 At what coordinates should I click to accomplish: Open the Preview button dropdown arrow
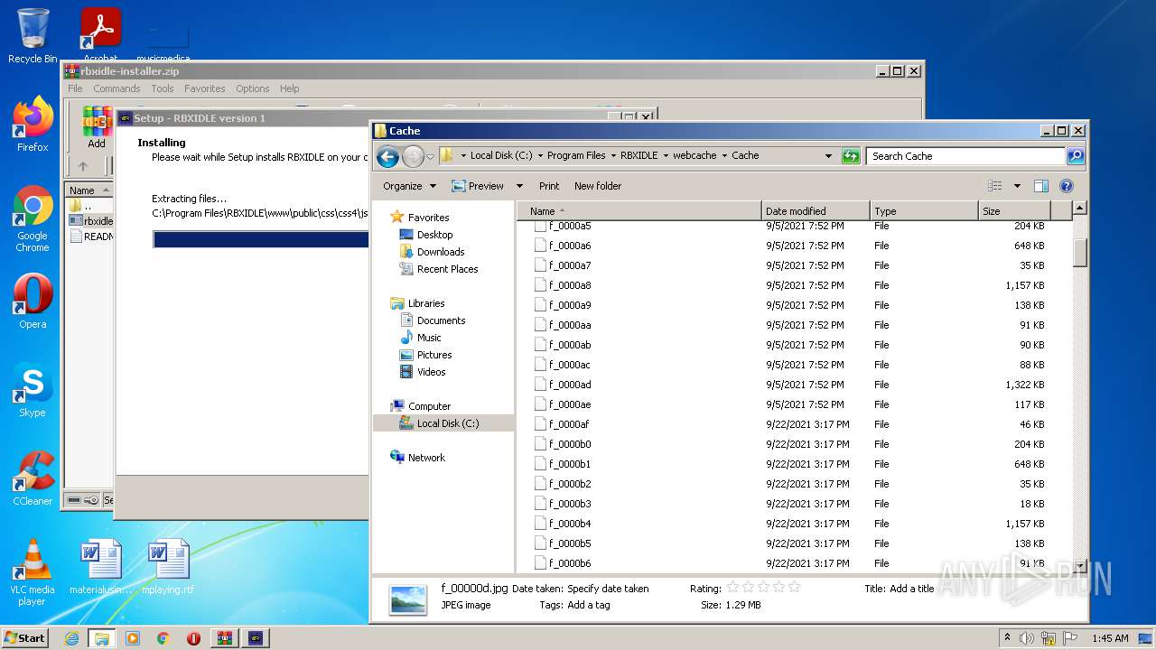(x=519, y=186)
